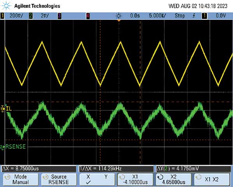
Task: Click the trigger rising edge icon
Action: coord(194,16)
